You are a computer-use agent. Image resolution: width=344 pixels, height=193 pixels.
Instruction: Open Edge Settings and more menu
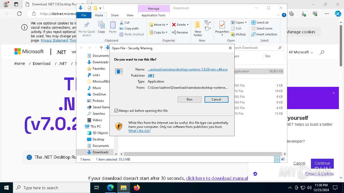327,14
